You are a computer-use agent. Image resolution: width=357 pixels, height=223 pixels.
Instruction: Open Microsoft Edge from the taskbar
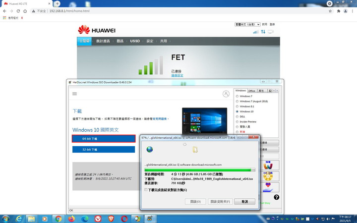point(85,219)
